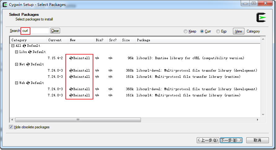Cycle the Web category default icon
Viewport: 276px width, 150px height.
[x=28, y=83]
